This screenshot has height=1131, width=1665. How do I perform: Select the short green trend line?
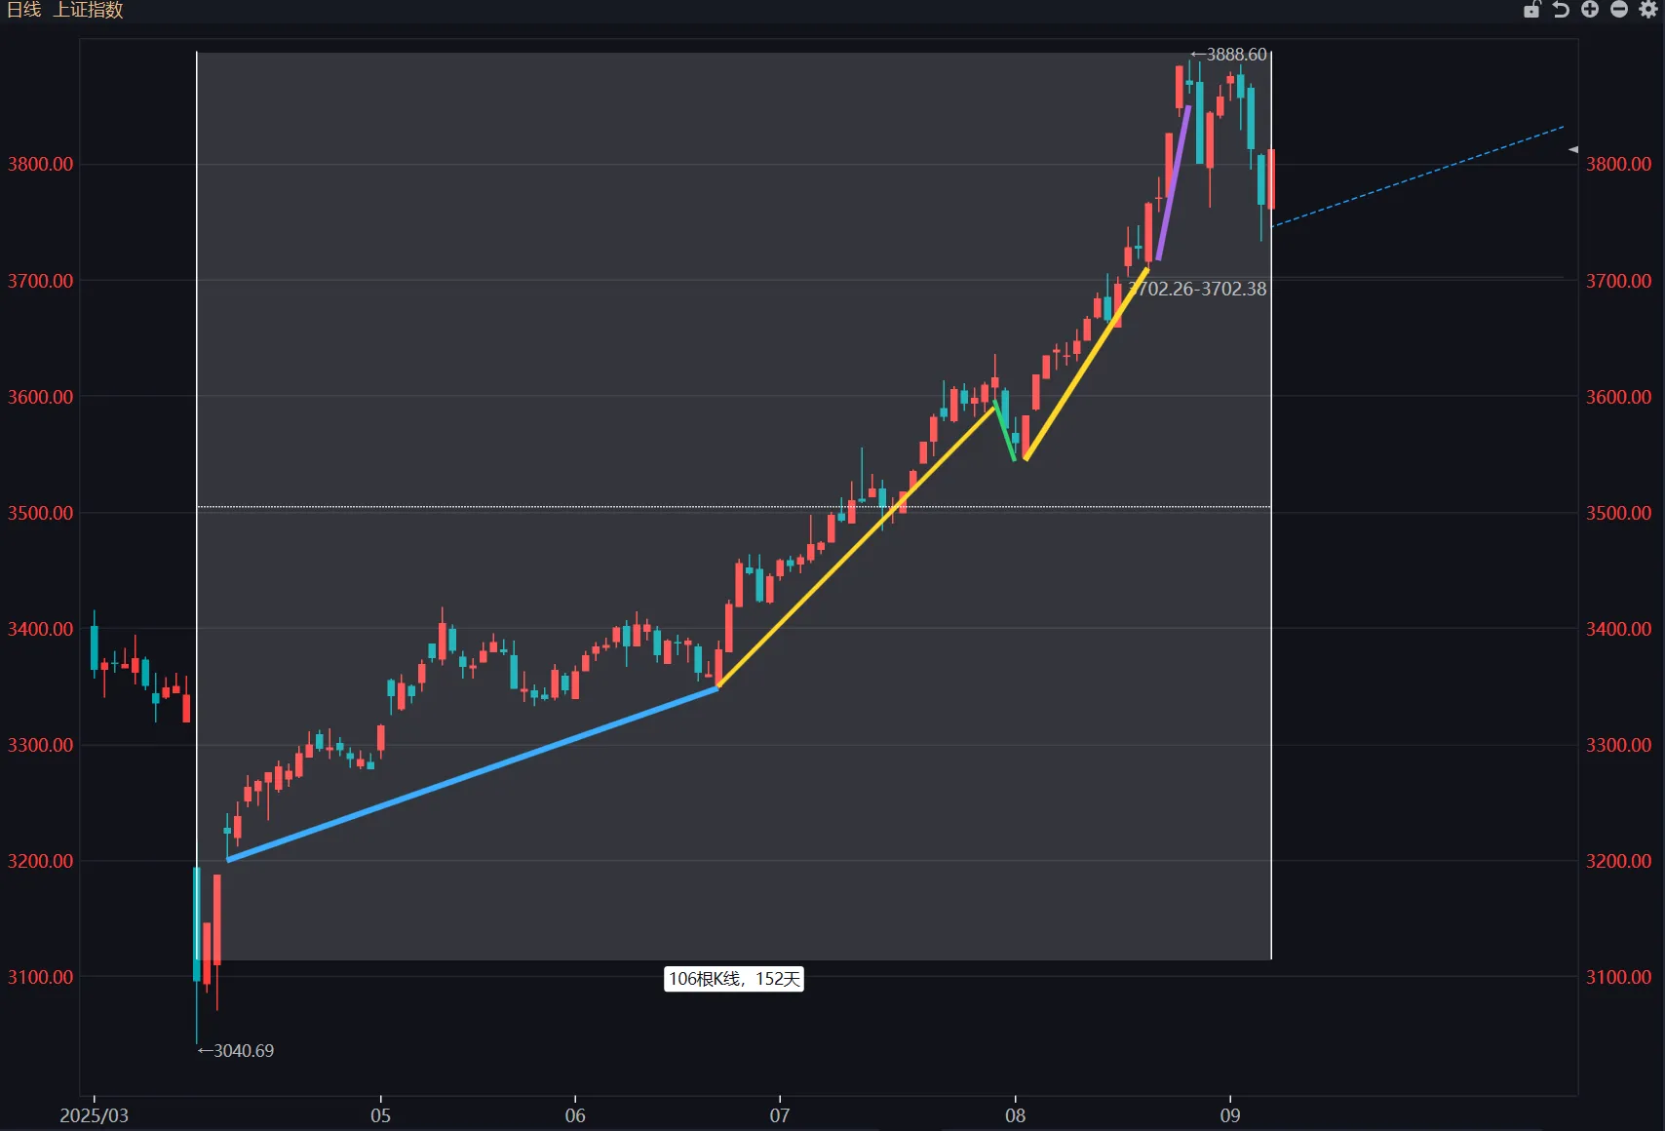[1005, 430]
